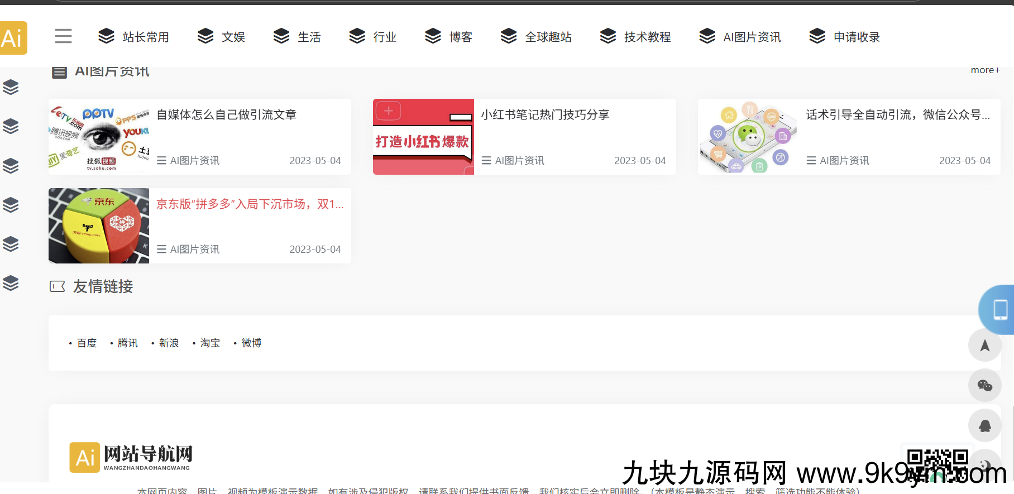The image size is (1014, 494).
Task: Open the 博客 navigation menu
Action: [x=461, y=37]
